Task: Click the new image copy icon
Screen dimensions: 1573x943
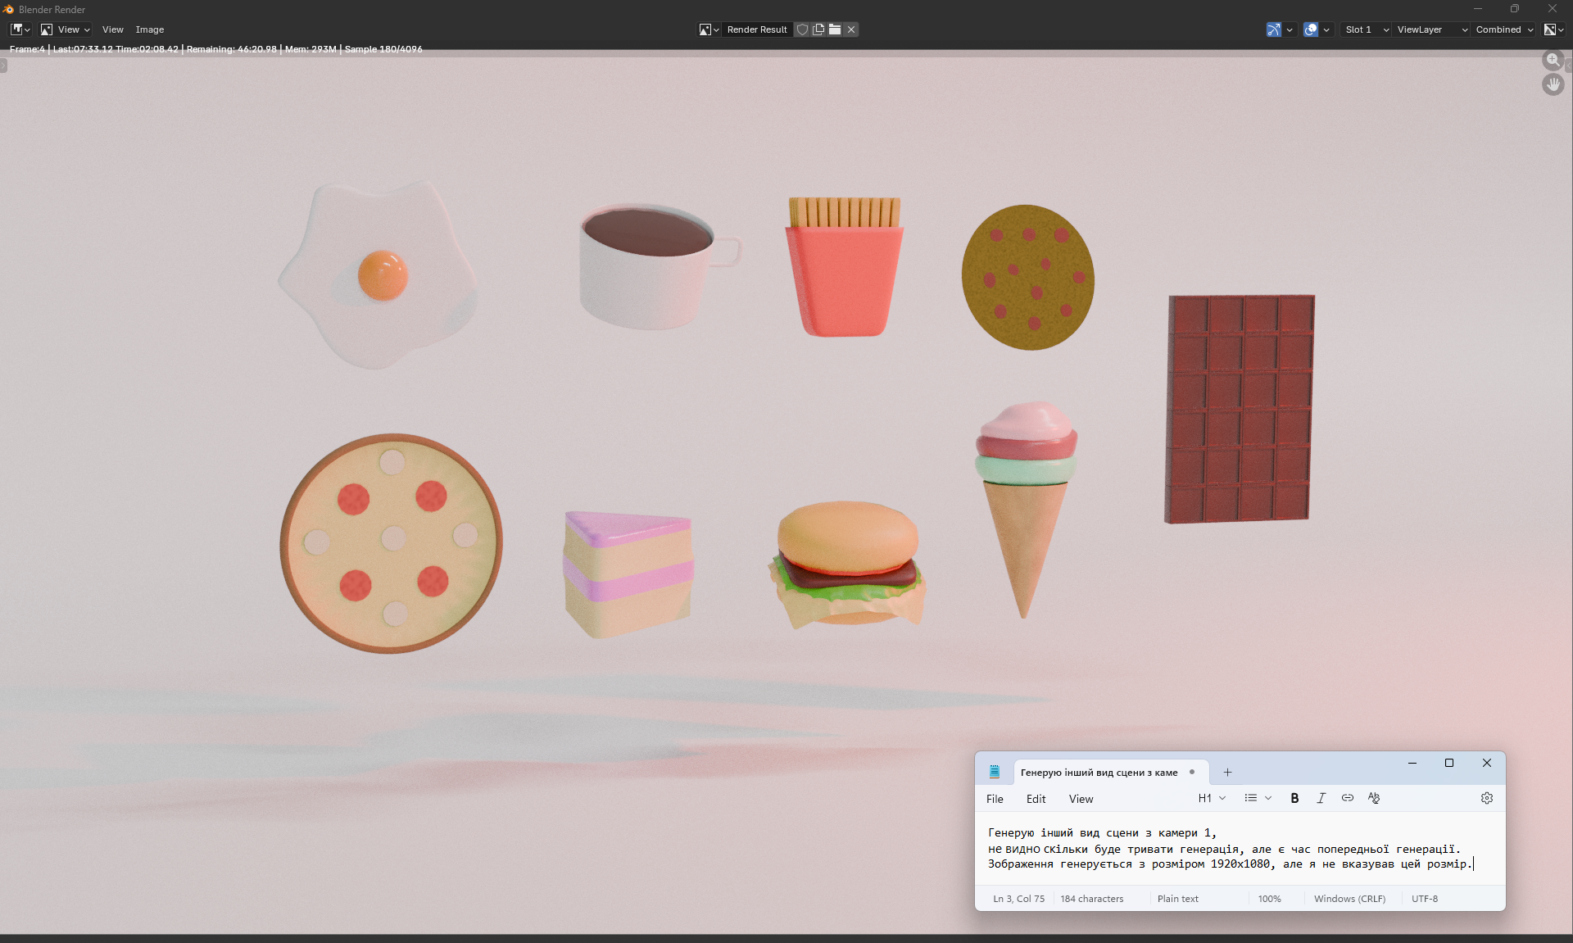Action: [x=818, y=29]
